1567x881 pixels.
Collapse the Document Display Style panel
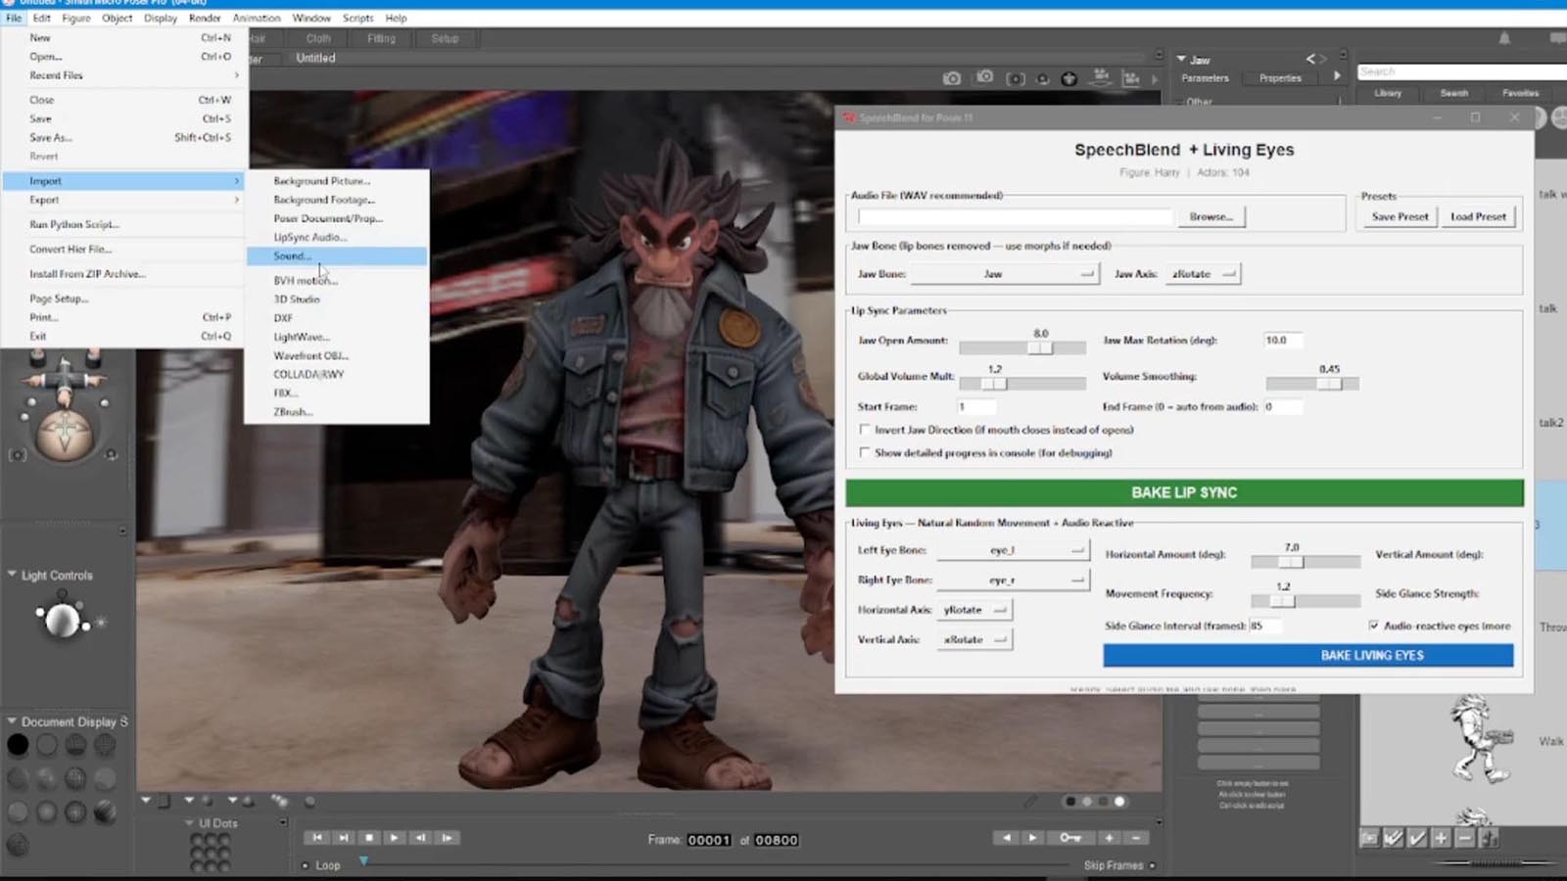click(x=12, y=721)
